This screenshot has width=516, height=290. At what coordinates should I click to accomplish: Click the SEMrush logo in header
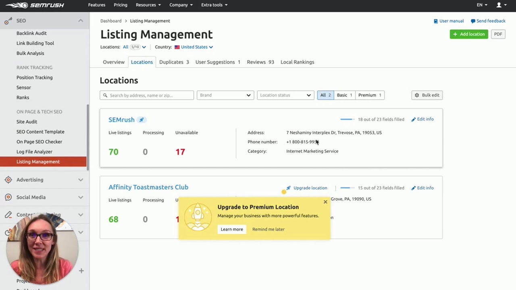click(35, 5)
